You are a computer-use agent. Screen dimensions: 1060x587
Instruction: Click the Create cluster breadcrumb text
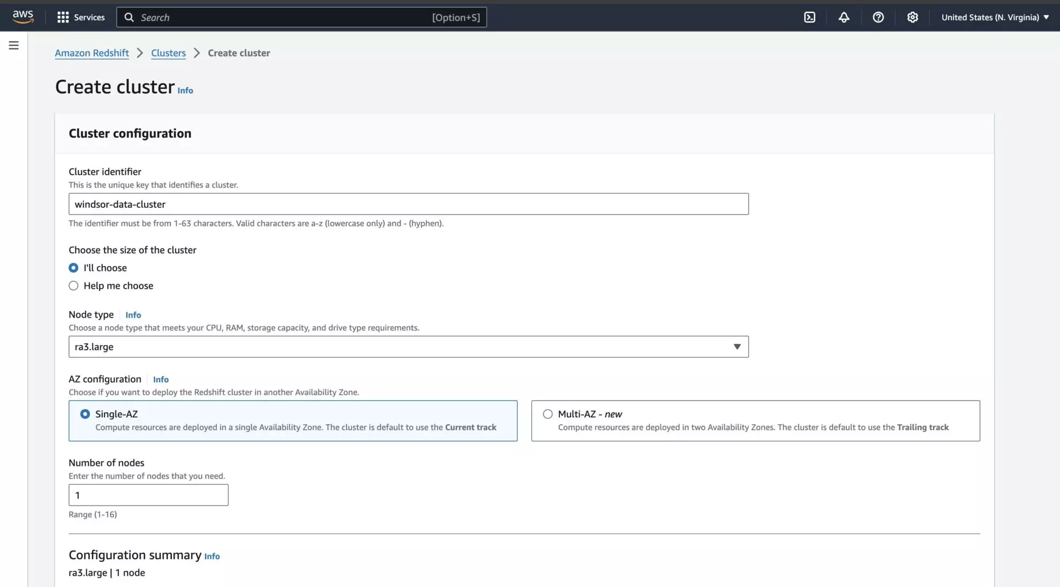tap(239, 53)
